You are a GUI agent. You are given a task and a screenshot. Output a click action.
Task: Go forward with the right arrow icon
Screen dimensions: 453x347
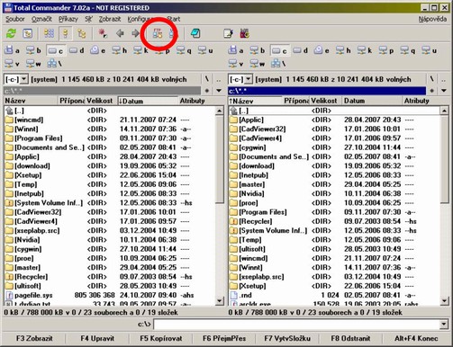point(135,33)
